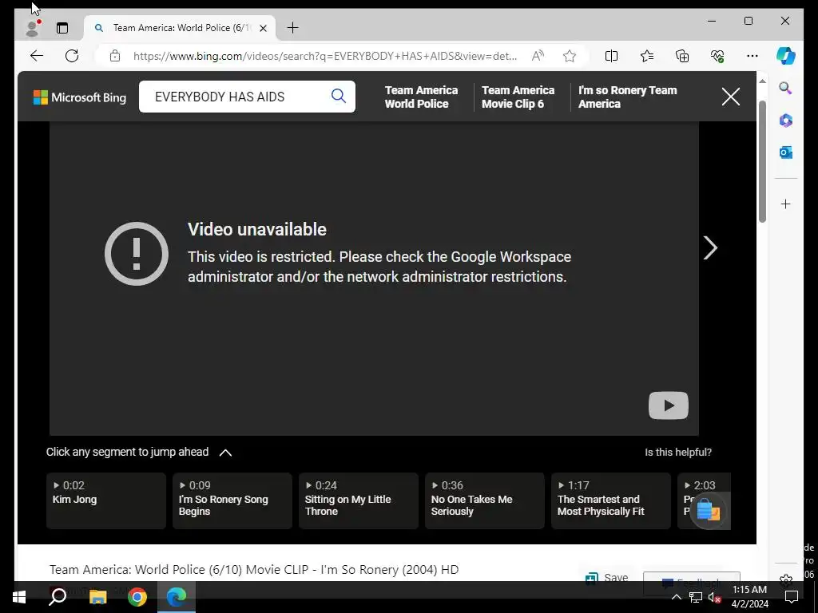Open sidebar search icon

[x=786, y=88]
